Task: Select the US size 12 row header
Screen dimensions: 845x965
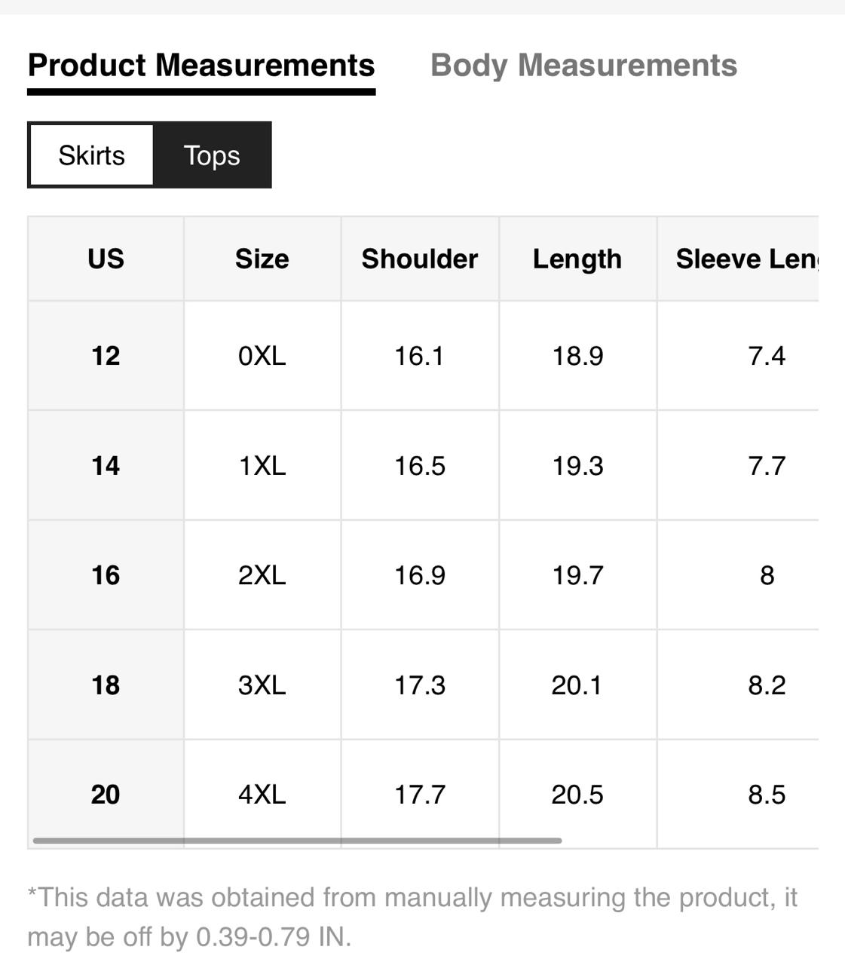Action: [x=106, y=356]
